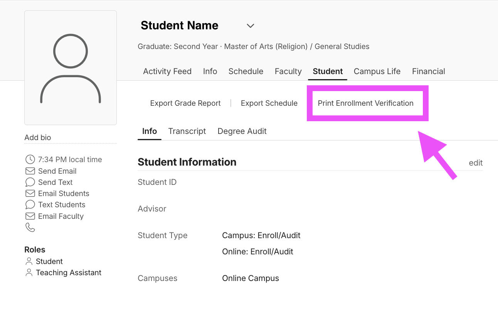Open the Schedule tab
Viewport: 498px width, 325px height.
(x=246, y=71)
